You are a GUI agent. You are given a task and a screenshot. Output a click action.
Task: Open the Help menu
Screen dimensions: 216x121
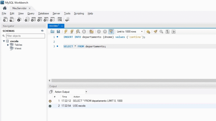(90, 14)
